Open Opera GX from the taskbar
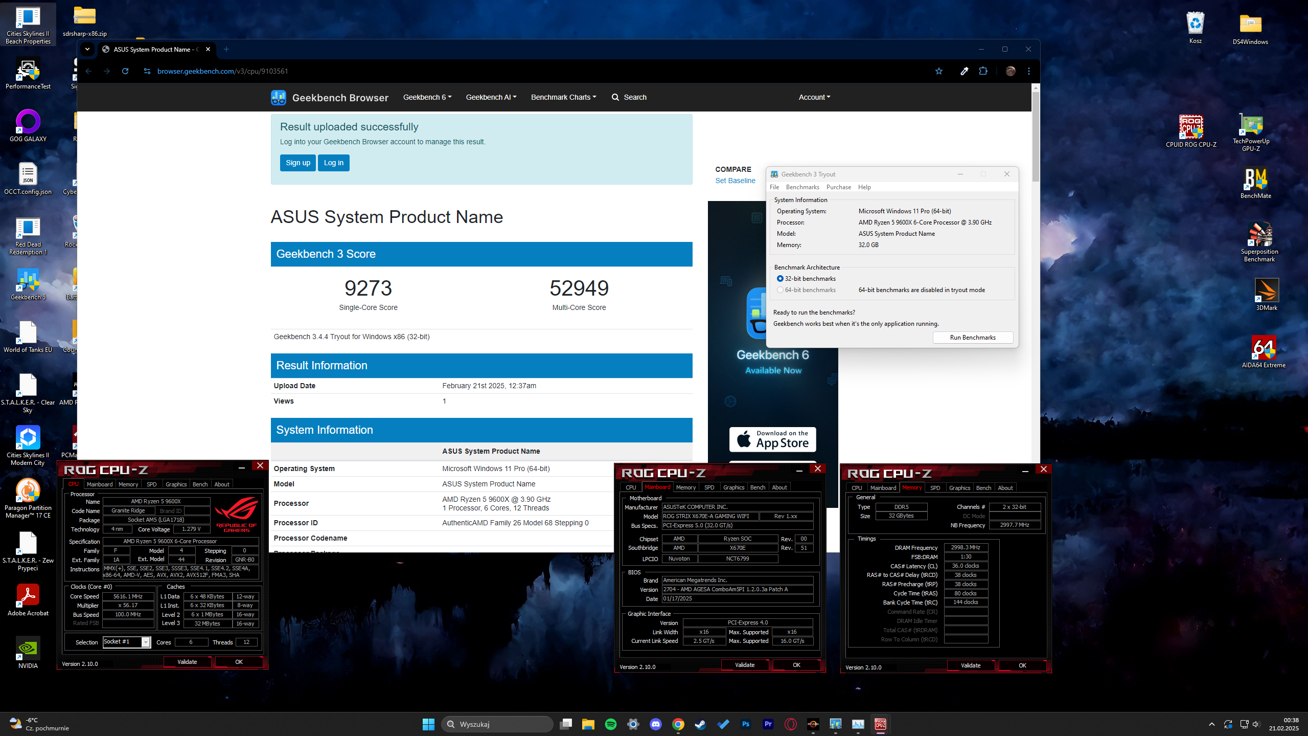 (790, 724)
